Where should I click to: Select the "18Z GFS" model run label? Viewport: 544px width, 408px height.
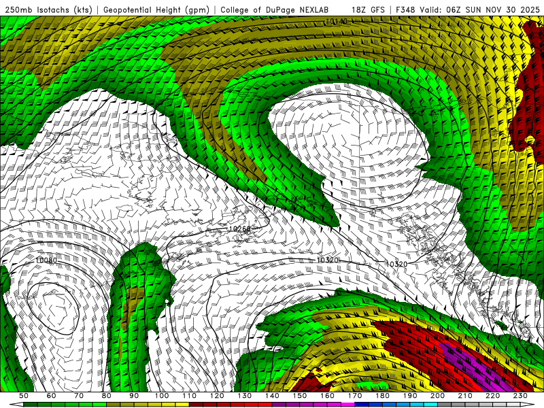[368, 10]
